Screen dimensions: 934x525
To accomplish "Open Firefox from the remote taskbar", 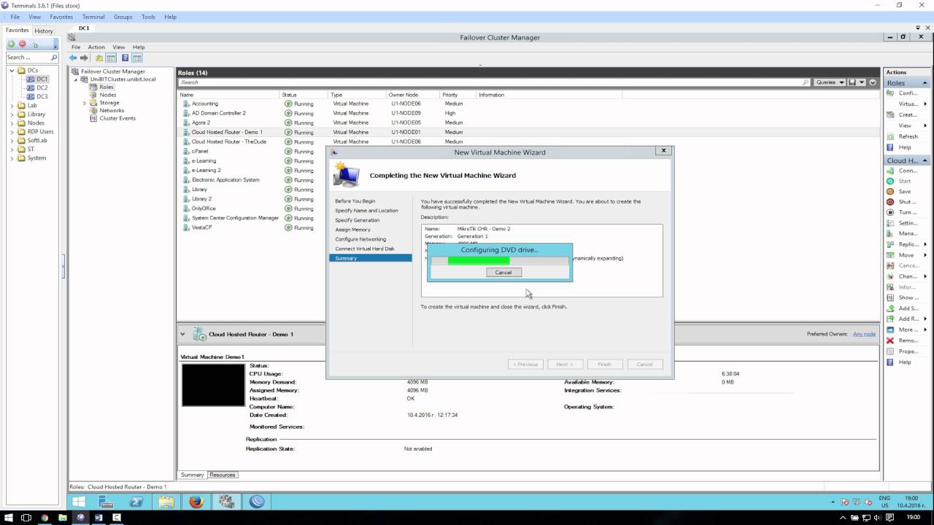I will [196, 502].
